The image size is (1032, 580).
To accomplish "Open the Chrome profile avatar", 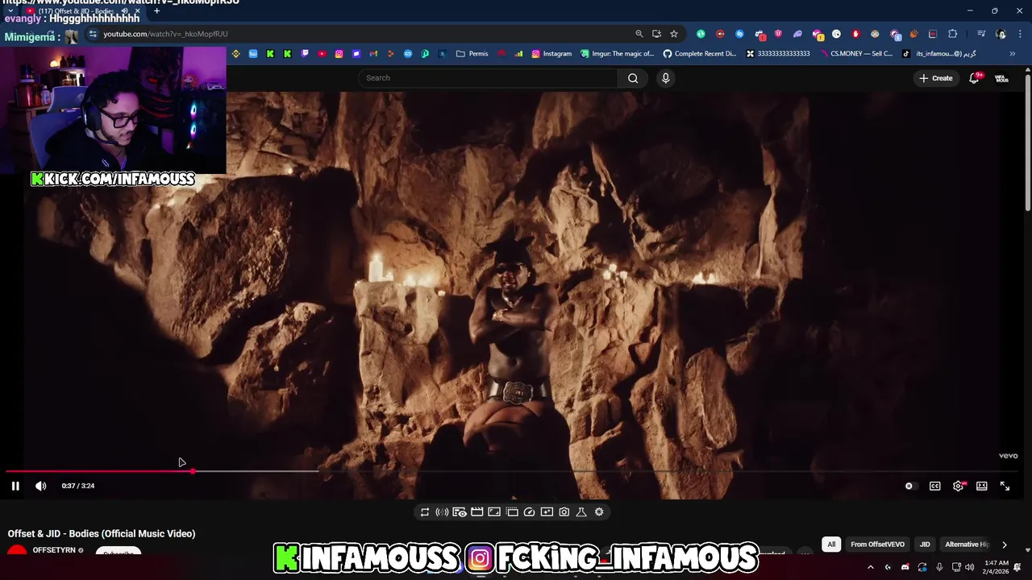I will click(x=1001, y=34).
